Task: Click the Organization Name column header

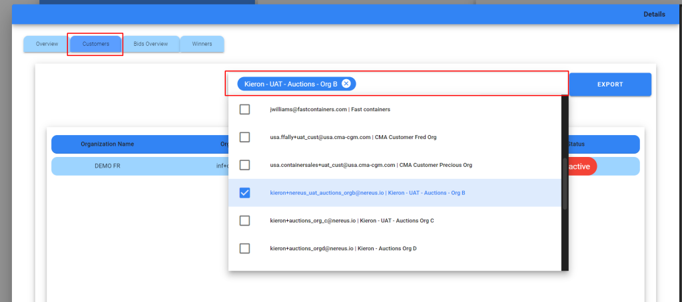Action: click(107, 144)
